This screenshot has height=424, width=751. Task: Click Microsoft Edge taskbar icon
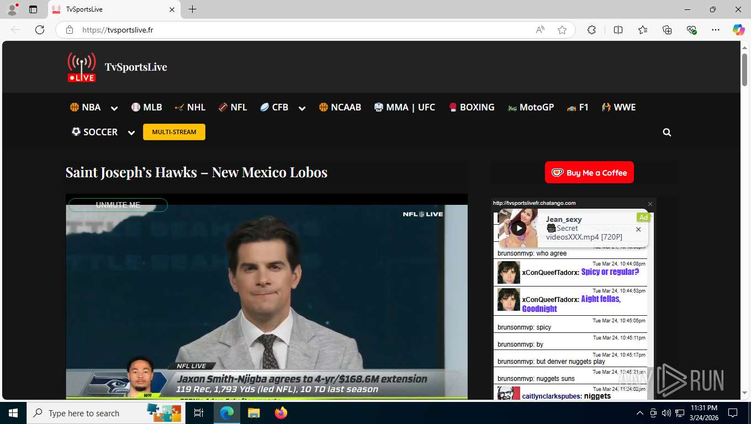(226, 413)
